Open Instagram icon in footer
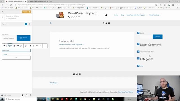The width and height of the screenshot is (180, 101). click(x=80, y=74)
